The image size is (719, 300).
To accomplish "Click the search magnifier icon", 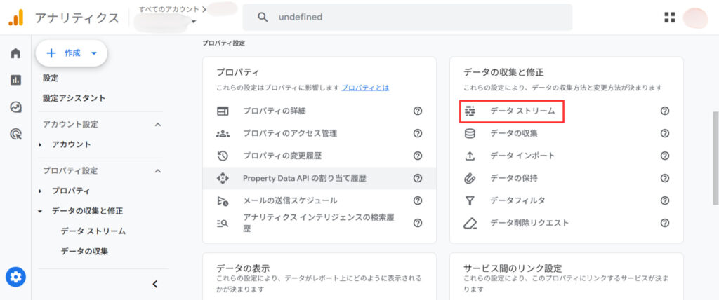I will click(x=263, y=18).
